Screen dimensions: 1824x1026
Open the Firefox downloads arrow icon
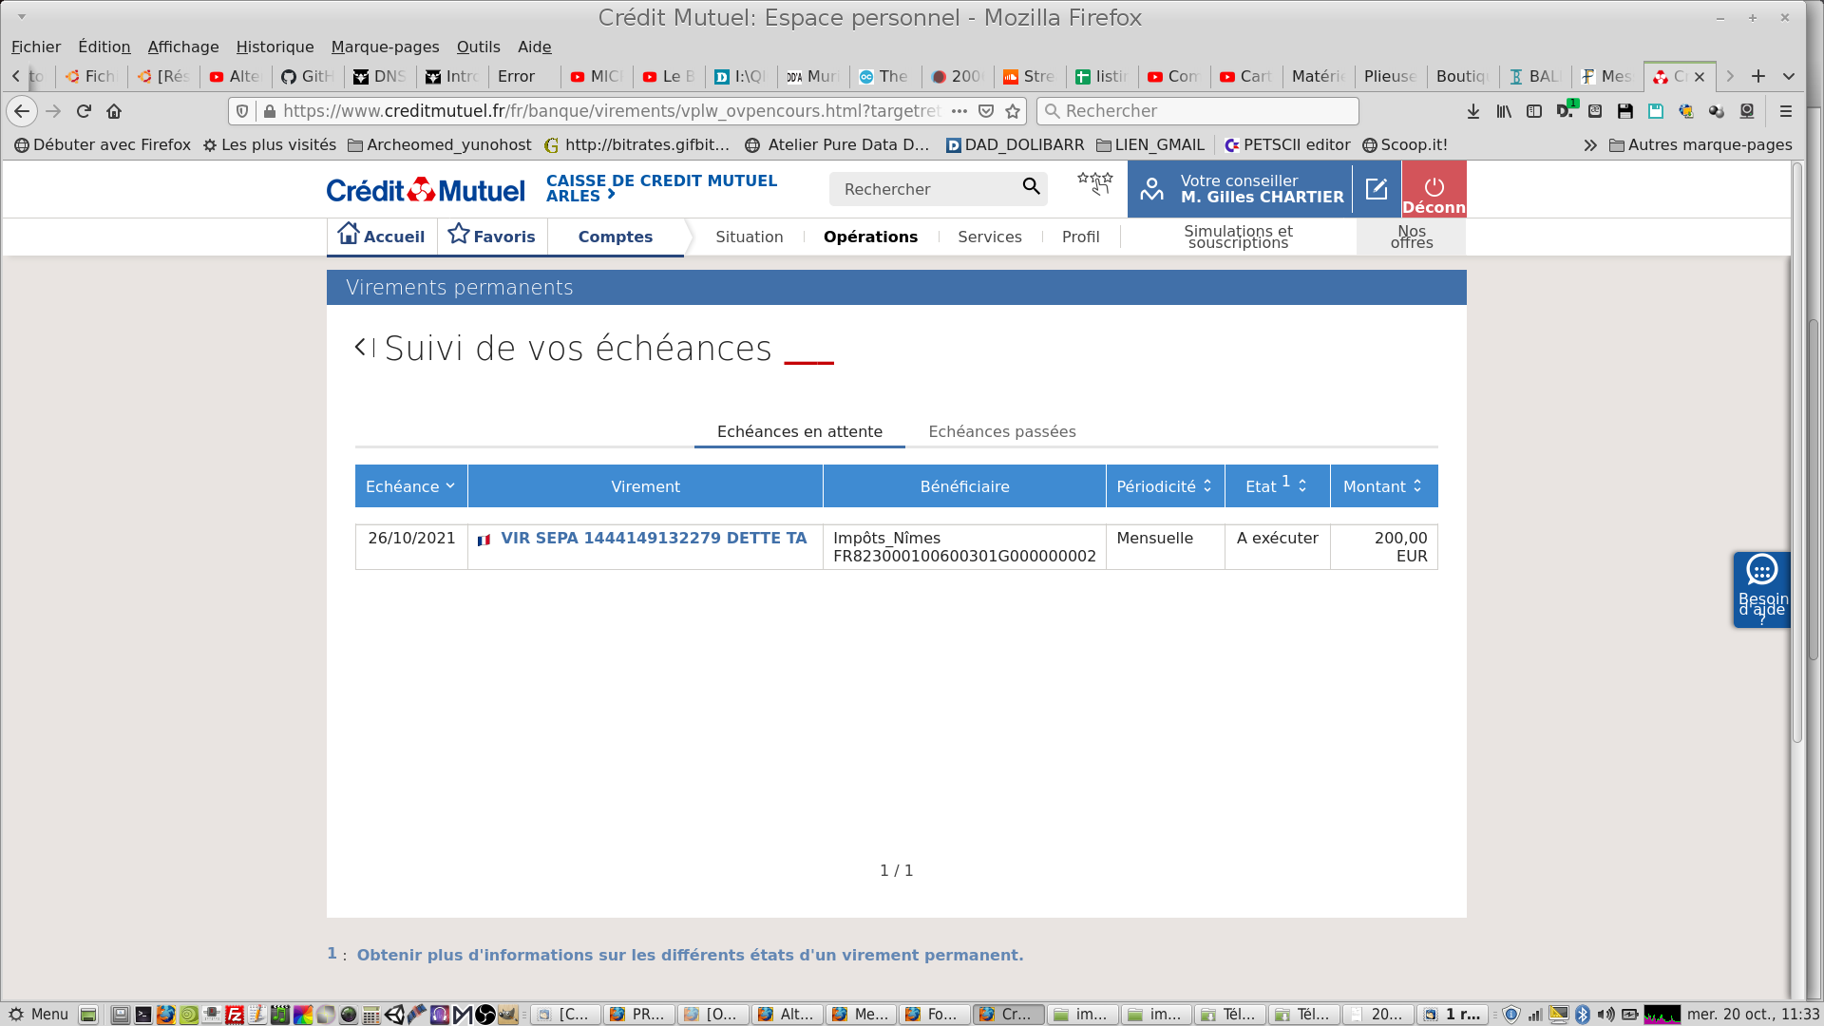click(x=1473, y=111)
